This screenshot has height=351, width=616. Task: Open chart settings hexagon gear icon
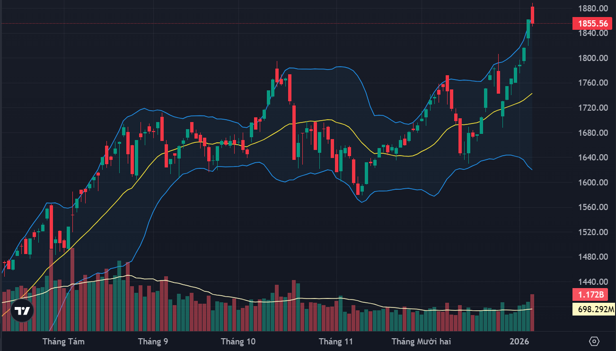pyautogui.click(x=595, y=341)
